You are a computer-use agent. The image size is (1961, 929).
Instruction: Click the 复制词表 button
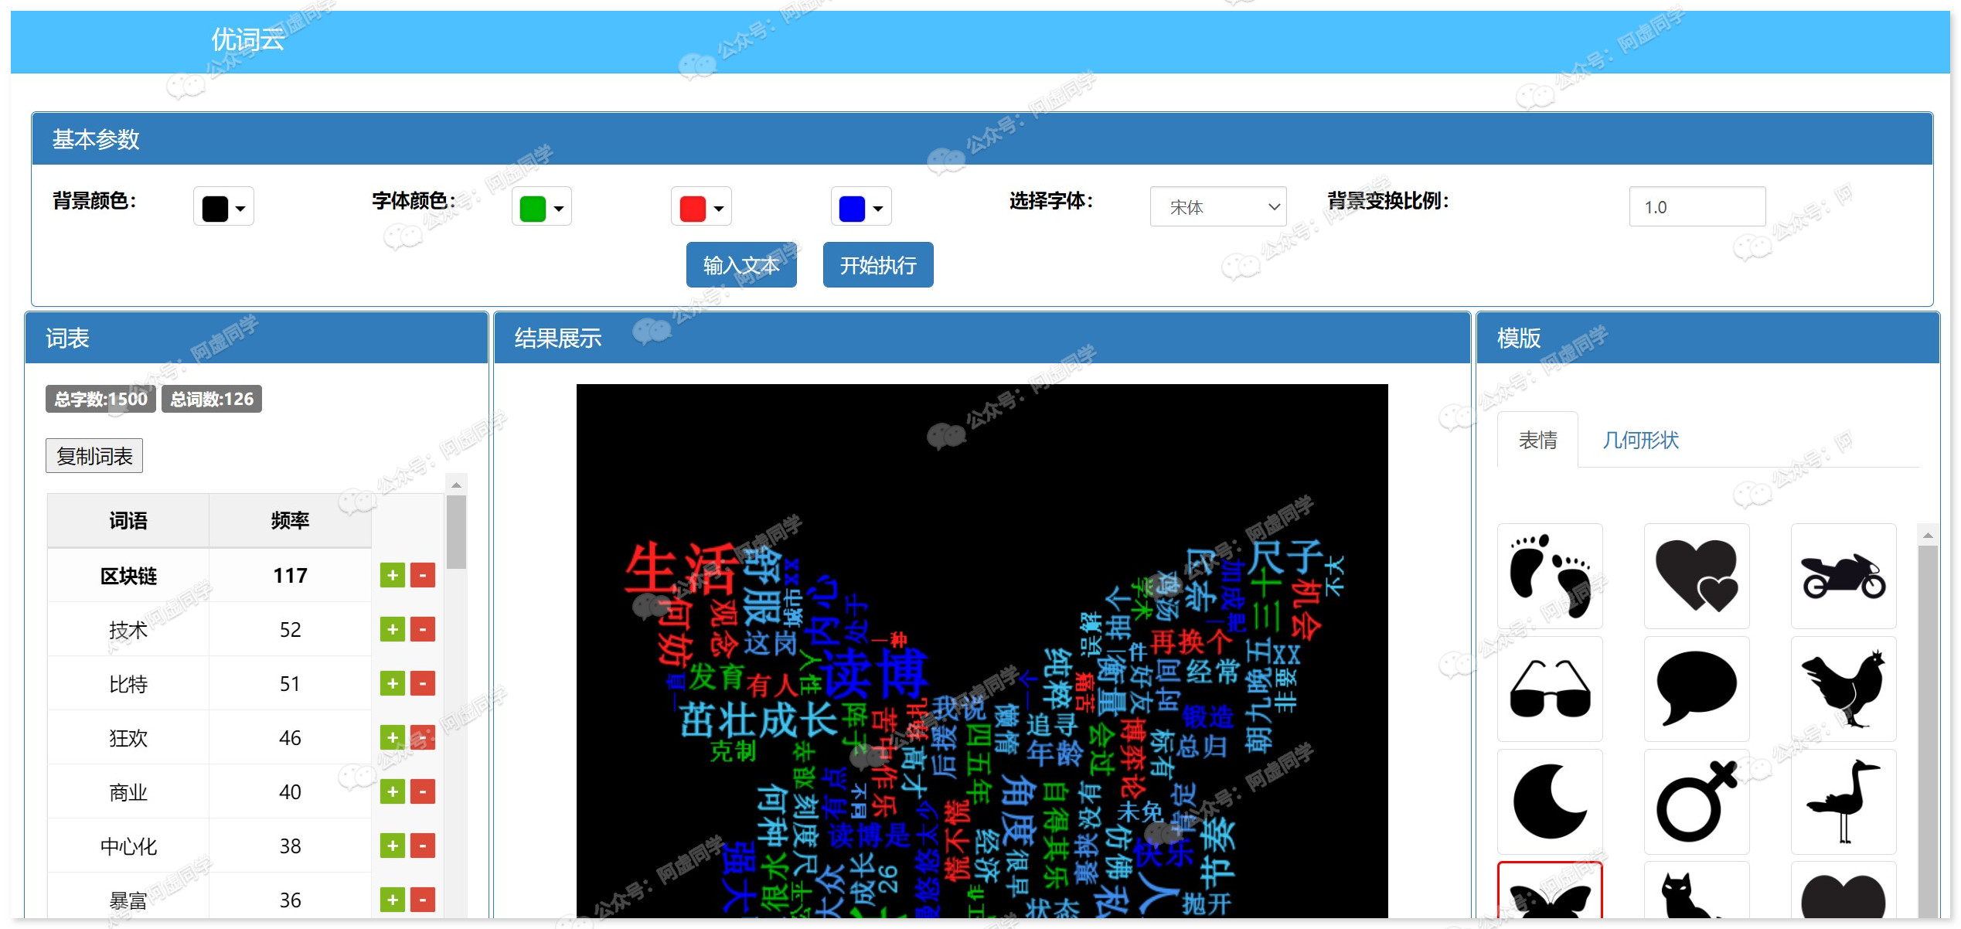[x=94, y=456]
